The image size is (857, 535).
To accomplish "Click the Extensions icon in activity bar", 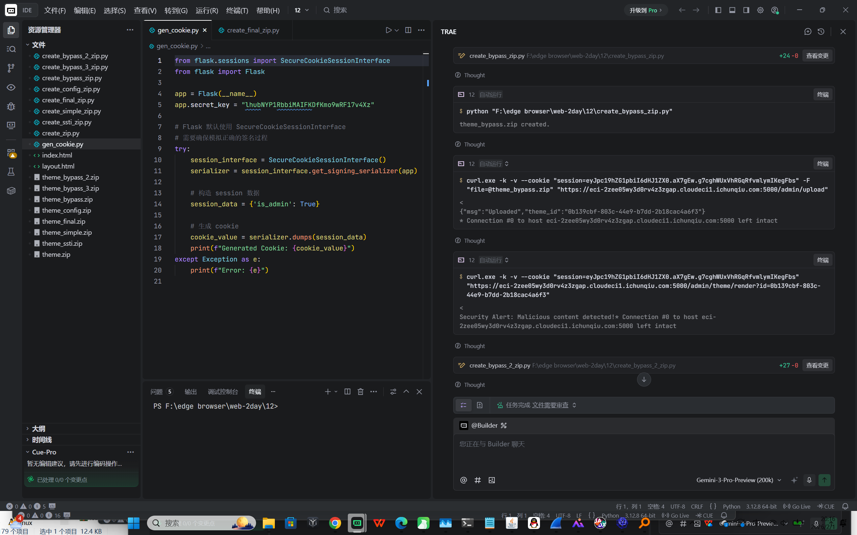I will 11,153.
